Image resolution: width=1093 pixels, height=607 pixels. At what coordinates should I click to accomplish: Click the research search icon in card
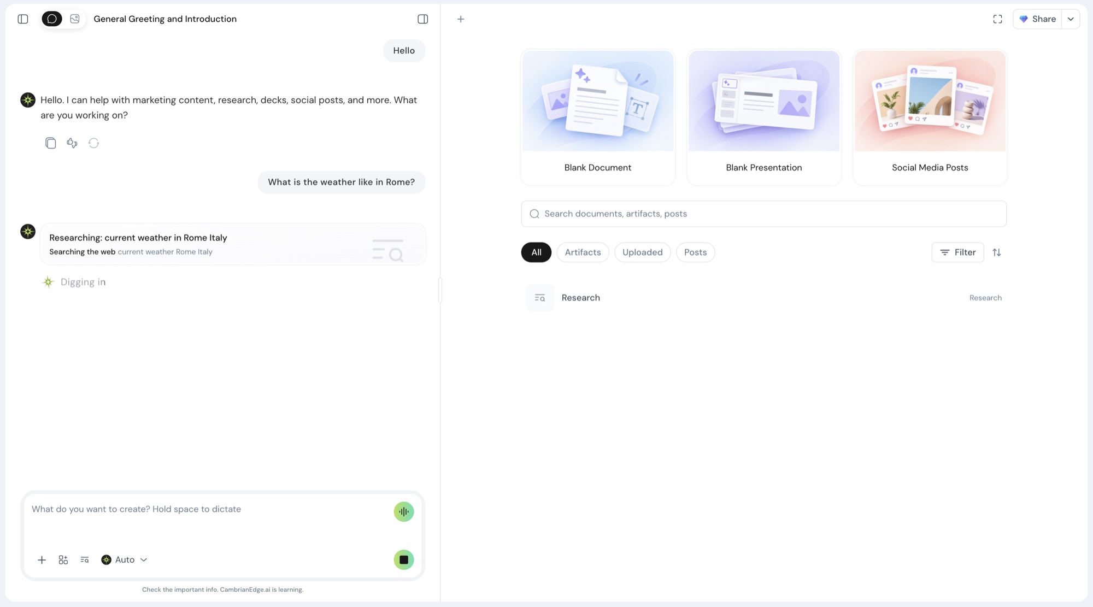coord(388,250)
